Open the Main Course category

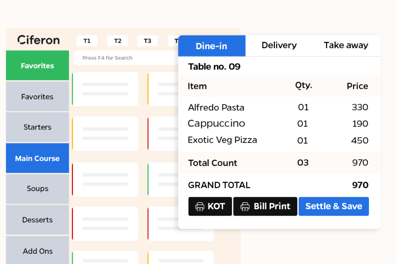click(x=38, y=158)
